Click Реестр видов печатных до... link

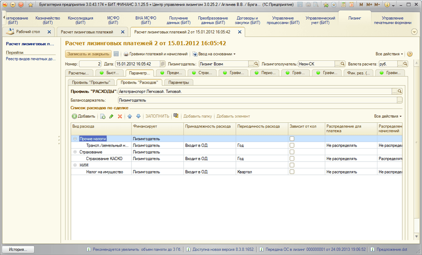pos(30,59)
